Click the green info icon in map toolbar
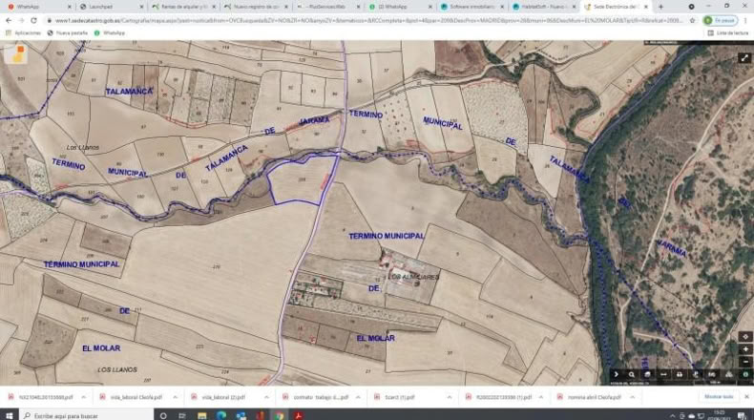This screenshot has width=754, height=420. [745, 374]
